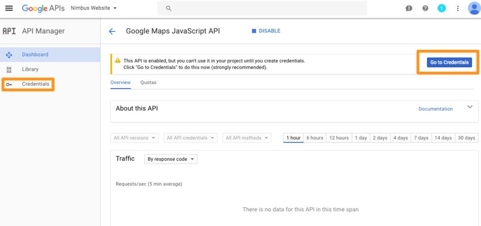Click the Go to Credentials button
The image size is (481, 226).
point(449,62)
